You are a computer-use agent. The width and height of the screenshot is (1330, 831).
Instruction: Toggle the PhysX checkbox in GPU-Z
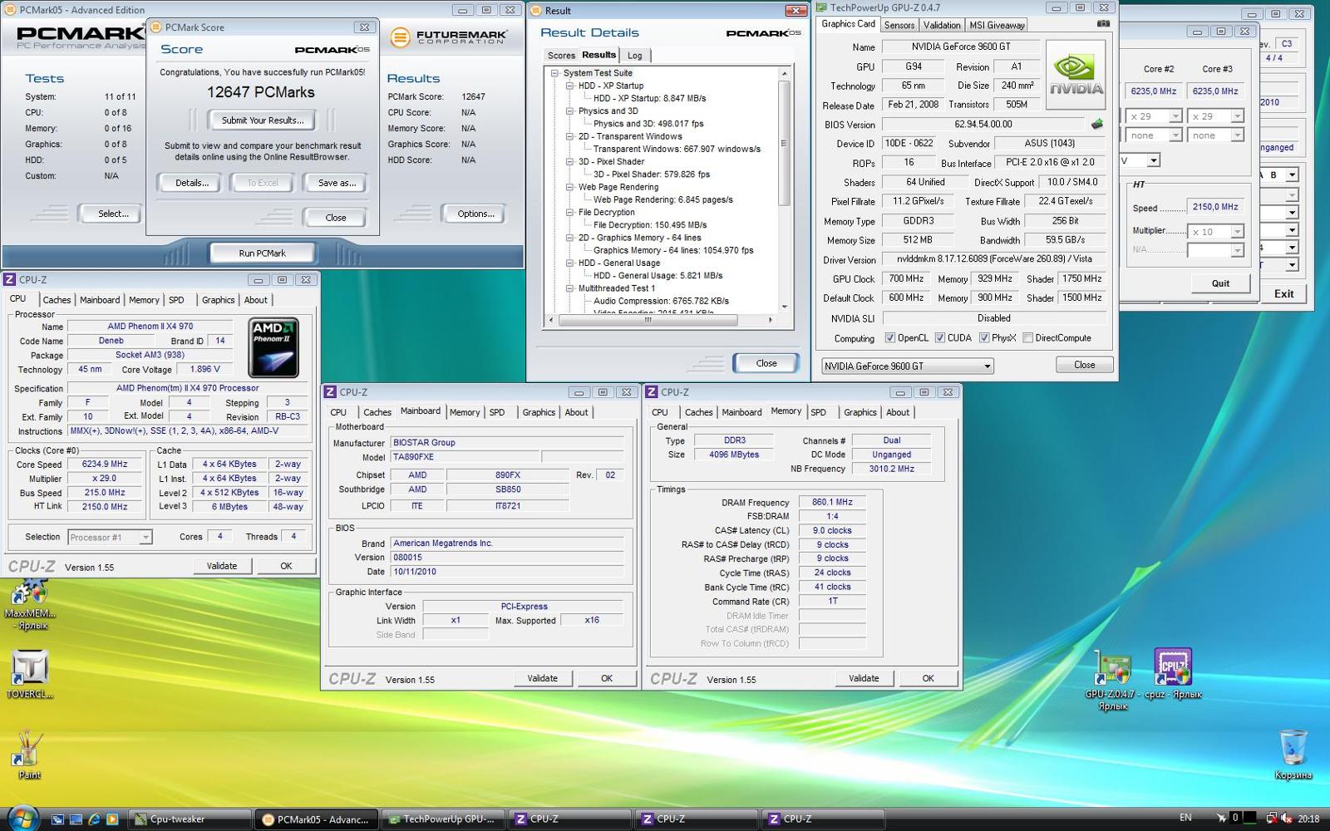[x=984, y=338]
